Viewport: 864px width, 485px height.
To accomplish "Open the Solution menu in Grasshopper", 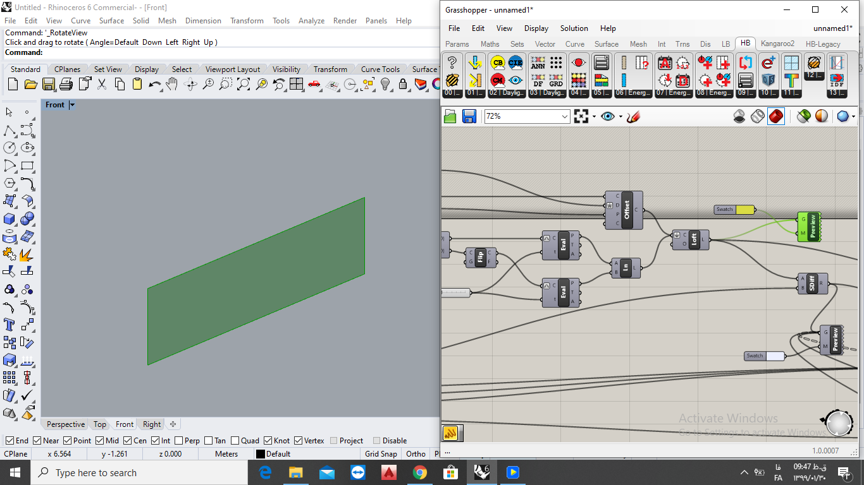I will point(574,28).
